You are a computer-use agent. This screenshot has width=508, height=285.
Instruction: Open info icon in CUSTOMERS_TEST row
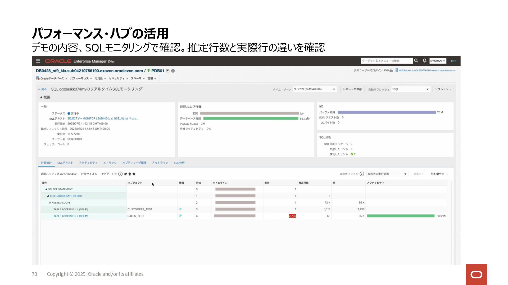[x=180, y=209]
